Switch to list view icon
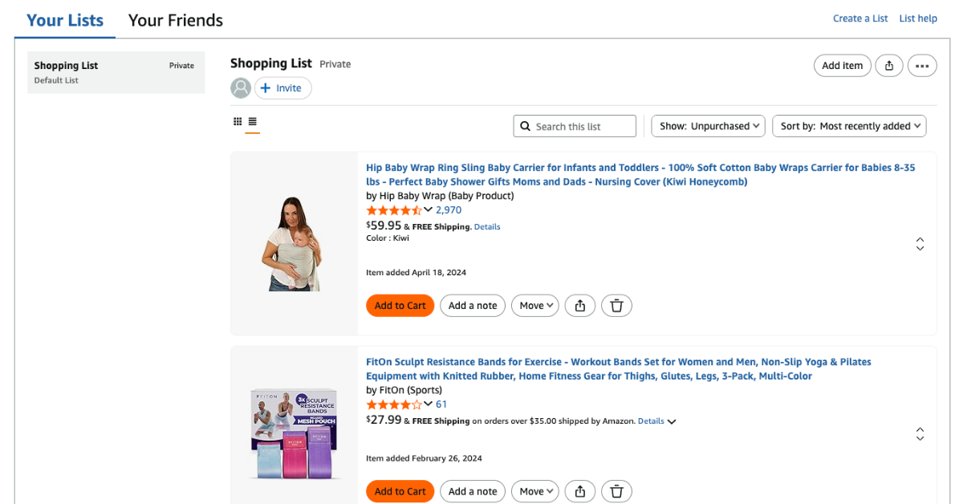 (252, 122)
